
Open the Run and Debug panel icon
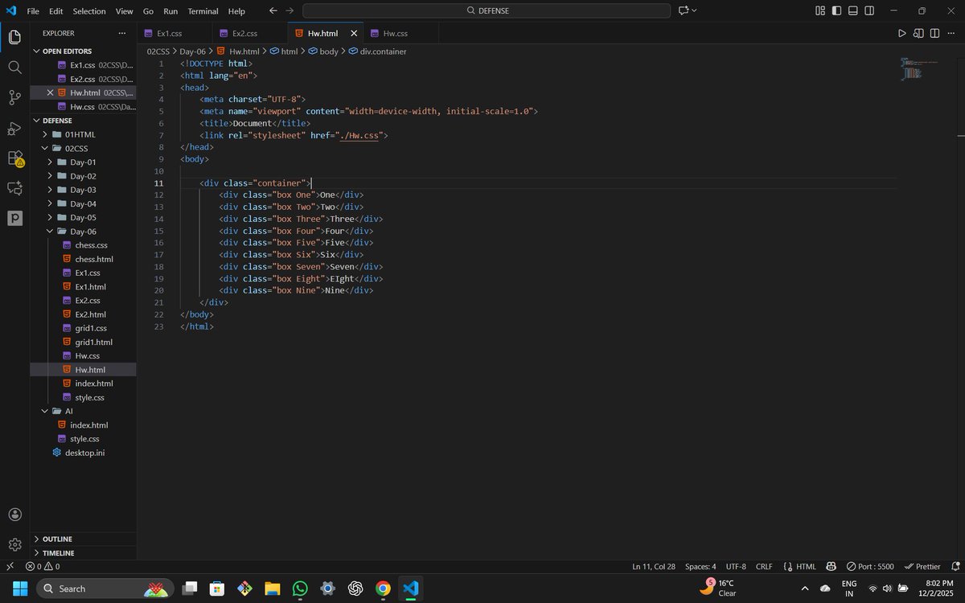pos(14,127)
